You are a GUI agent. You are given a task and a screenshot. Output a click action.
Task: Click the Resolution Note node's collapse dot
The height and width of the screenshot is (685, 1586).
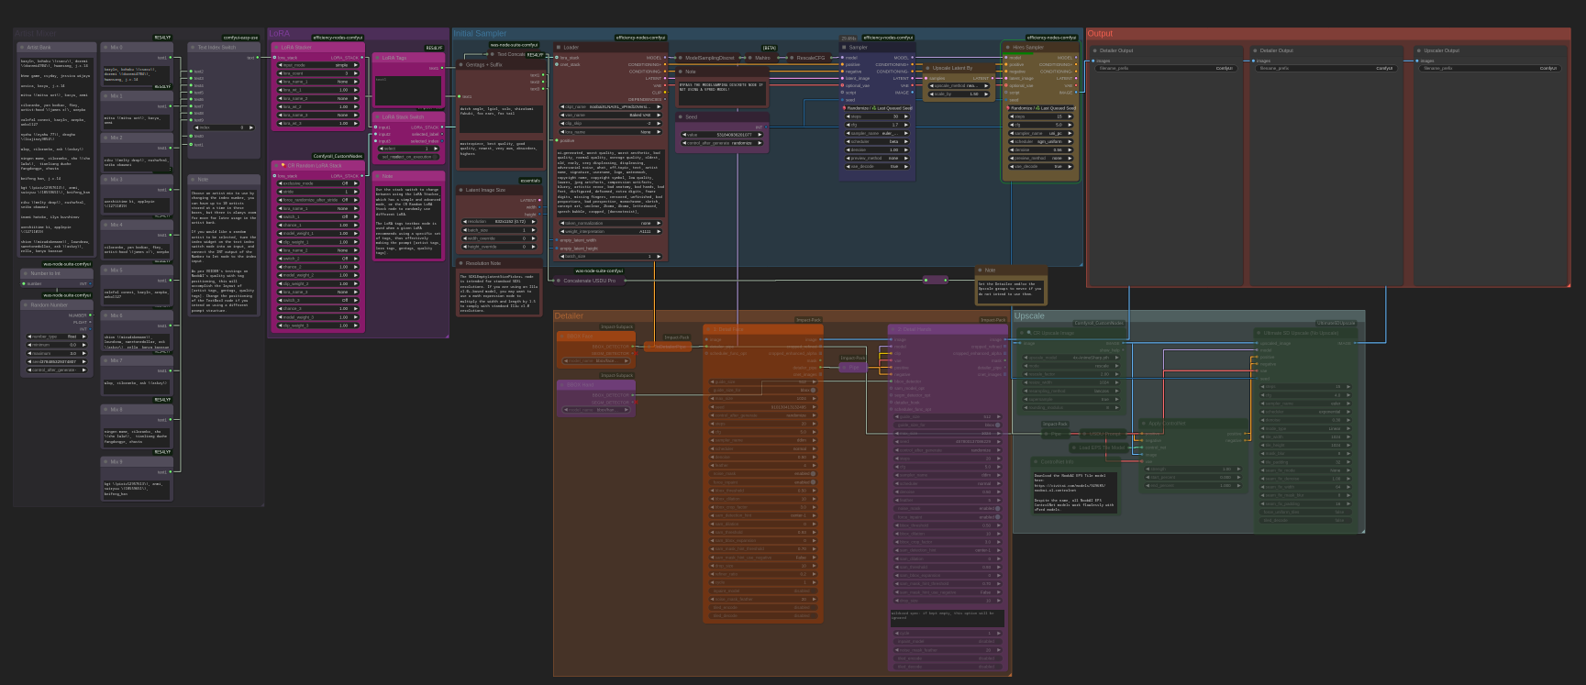(x=460, y=264)
